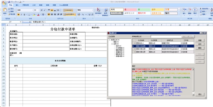The height and width of the screenshot is (107, 213).
Task: Click the increase font size icon
Action: 41,10
